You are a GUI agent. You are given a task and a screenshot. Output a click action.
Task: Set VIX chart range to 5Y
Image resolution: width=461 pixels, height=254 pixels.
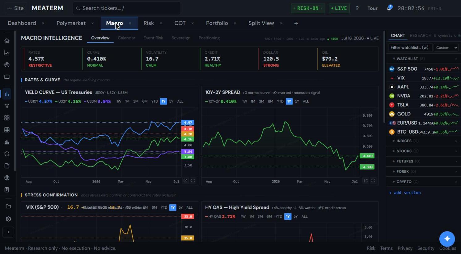pyautogui.click(x=181, y=207)
